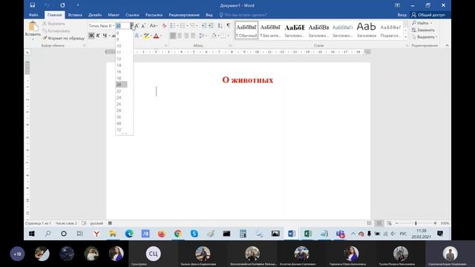This screenshot has height=267, width=475.
Task: Click Decrease Font Size icon
Action: point(143,26)
